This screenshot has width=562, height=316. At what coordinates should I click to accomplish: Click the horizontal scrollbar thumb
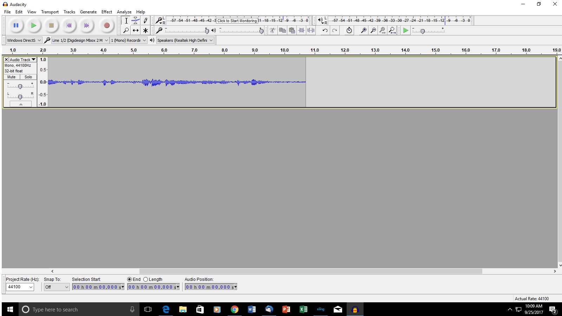pos(311,271)
